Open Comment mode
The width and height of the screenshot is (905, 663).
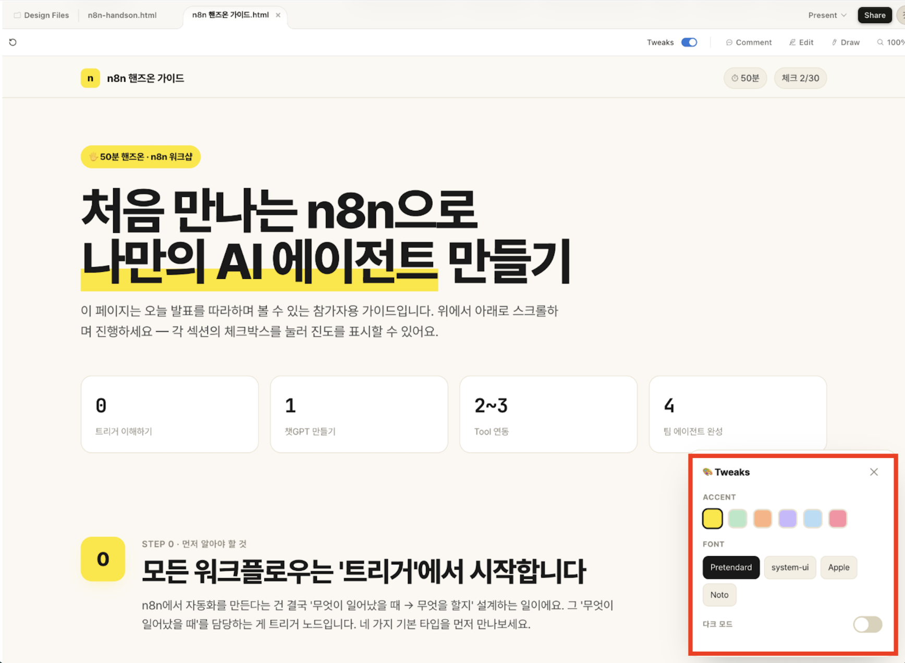pyautogui.click(x=749, y=42)
